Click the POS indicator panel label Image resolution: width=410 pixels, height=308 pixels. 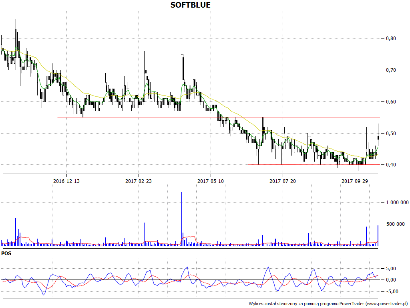[x=6, y=253]
